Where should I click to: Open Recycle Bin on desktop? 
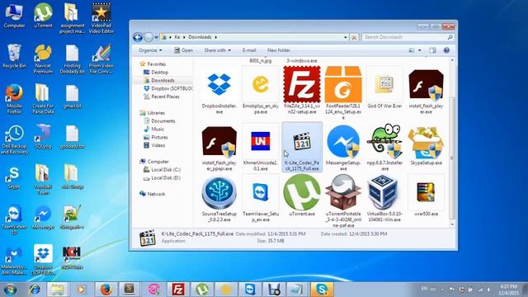14,56
